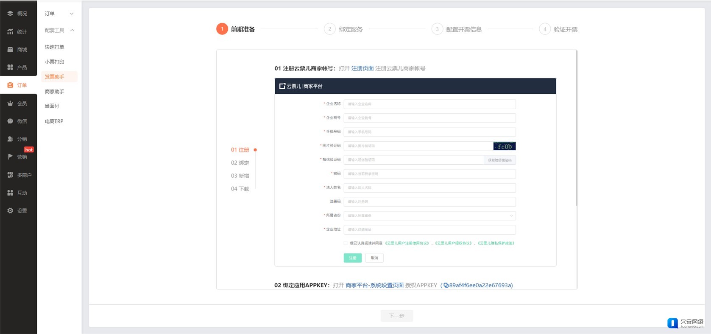711x334 pixels.
Task: Collapse the 配套工具 submenu group
Action: pyautogui.click(x=72, y=30)
